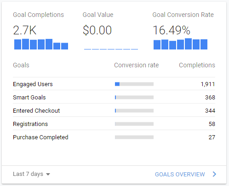Click the flat Goal Value sparkline
Screen dimensions: 229x186
coord(111,49)
